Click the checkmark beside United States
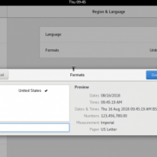The image size is (157, 157). pos(46,91)
